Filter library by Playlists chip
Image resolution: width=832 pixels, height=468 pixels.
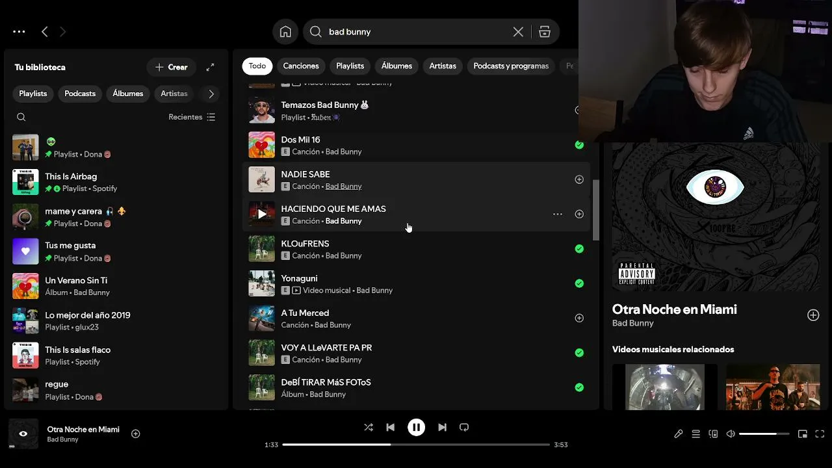coord(33,94)
